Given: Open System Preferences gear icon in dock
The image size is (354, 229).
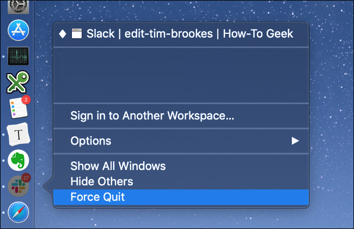Looking at the screenshot, I should (x=17, y=5).
